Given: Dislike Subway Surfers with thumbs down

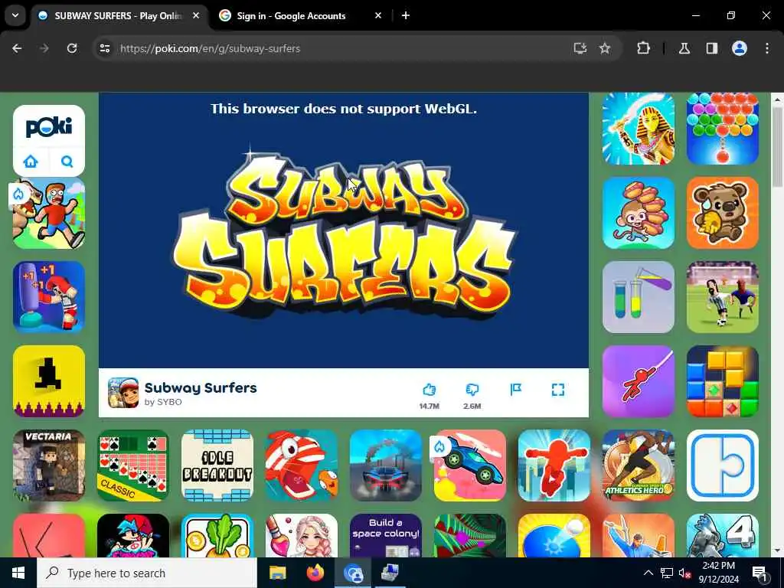Looking at the screenshot, I should 472,390.
